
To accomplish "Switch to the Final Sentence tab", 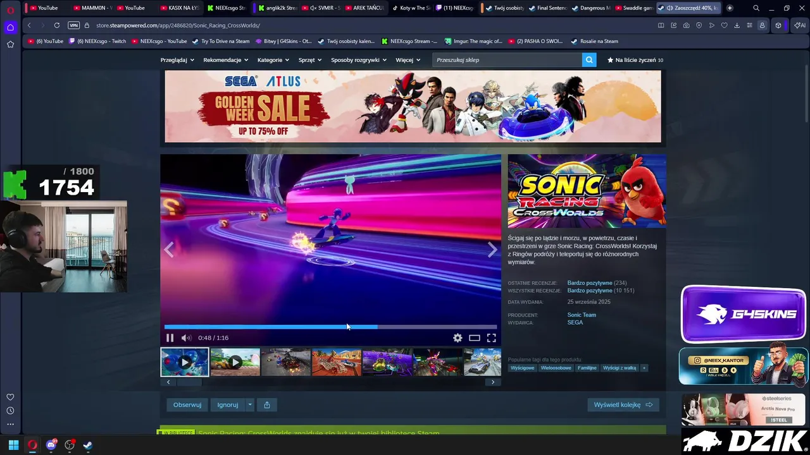I will pos(547,8).
